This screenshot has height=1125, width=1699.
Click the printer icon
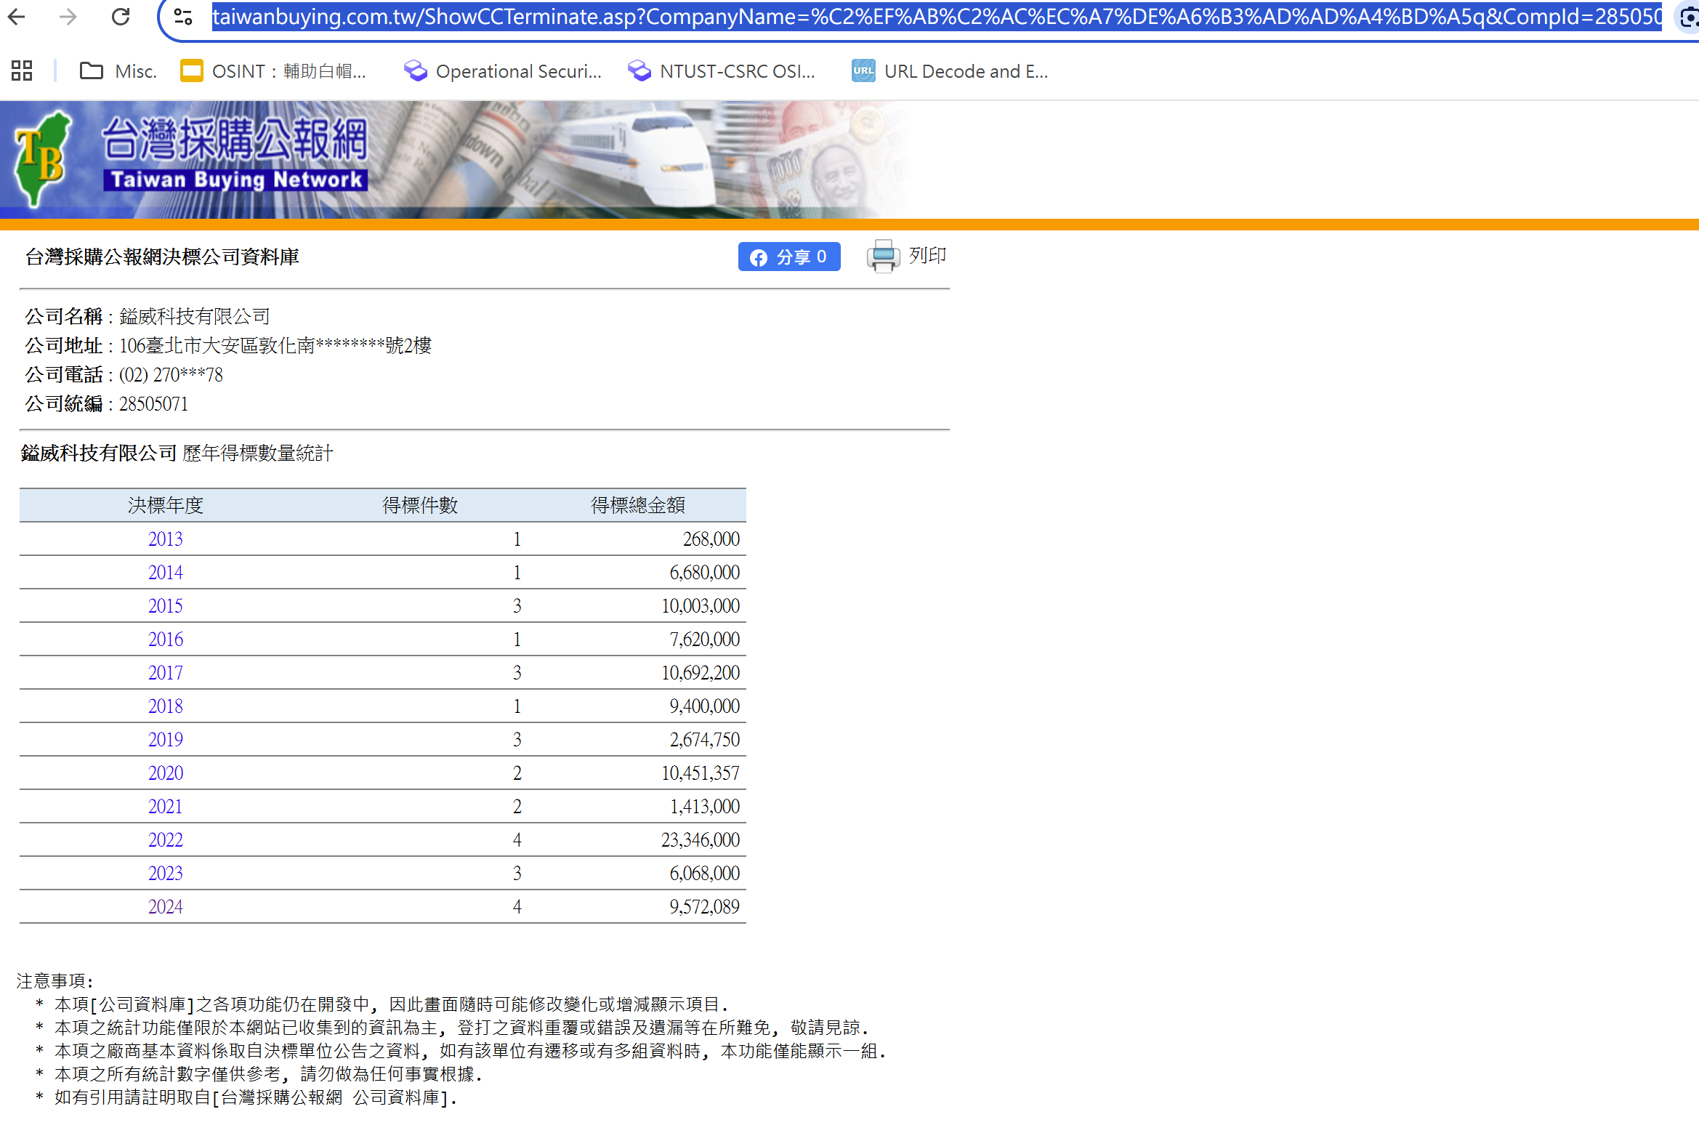click(882, 256)
